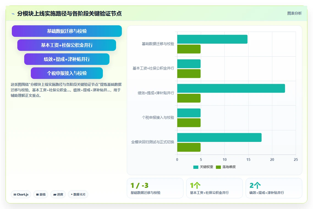The width and height of the screenshot is (313, 209).
Task: Click the x-axis tick label 25
Action: tap(296, 159)
